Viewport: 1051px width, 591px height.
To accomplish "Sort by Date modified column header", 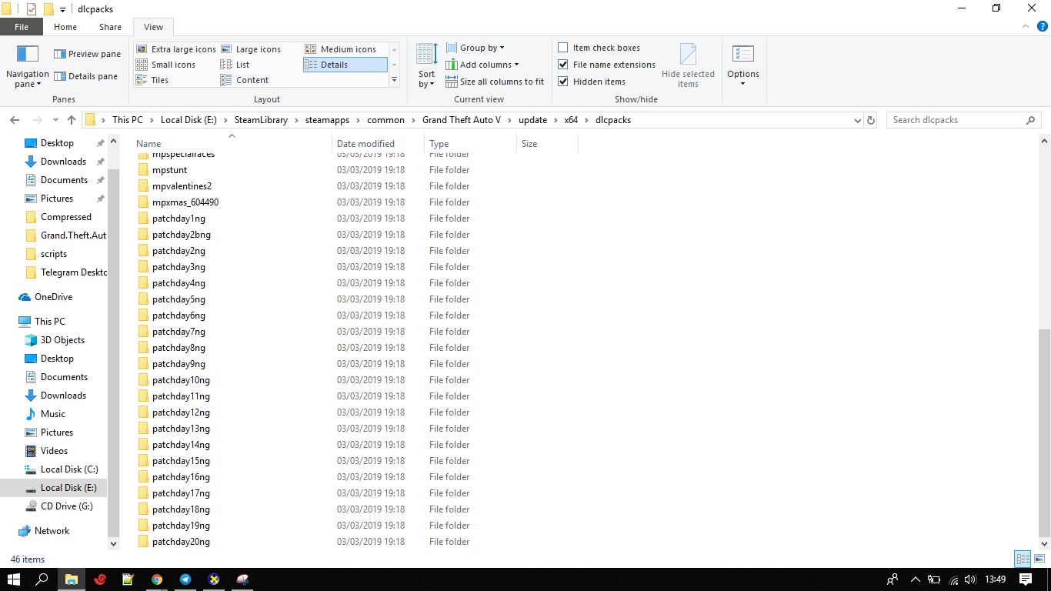I will (x=379, y=144).
